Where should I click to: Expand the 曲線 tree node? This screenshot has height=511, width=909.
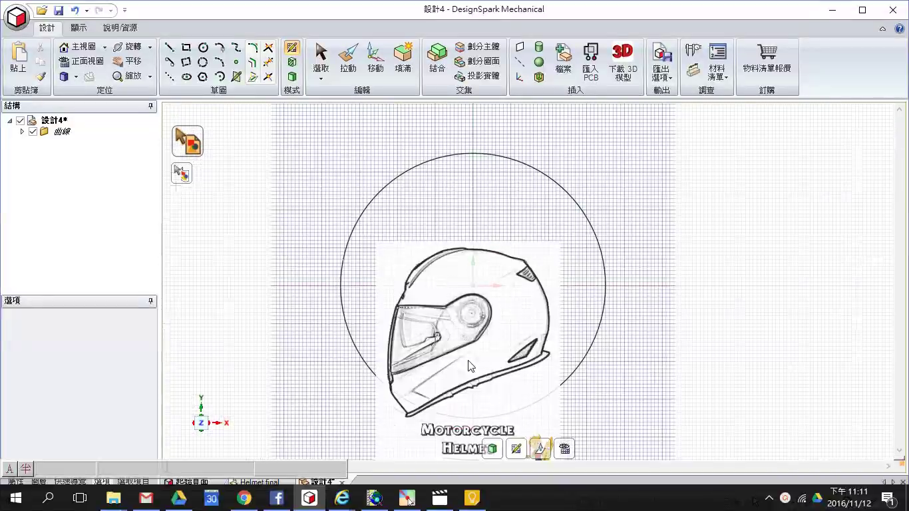tap(22, 132)
